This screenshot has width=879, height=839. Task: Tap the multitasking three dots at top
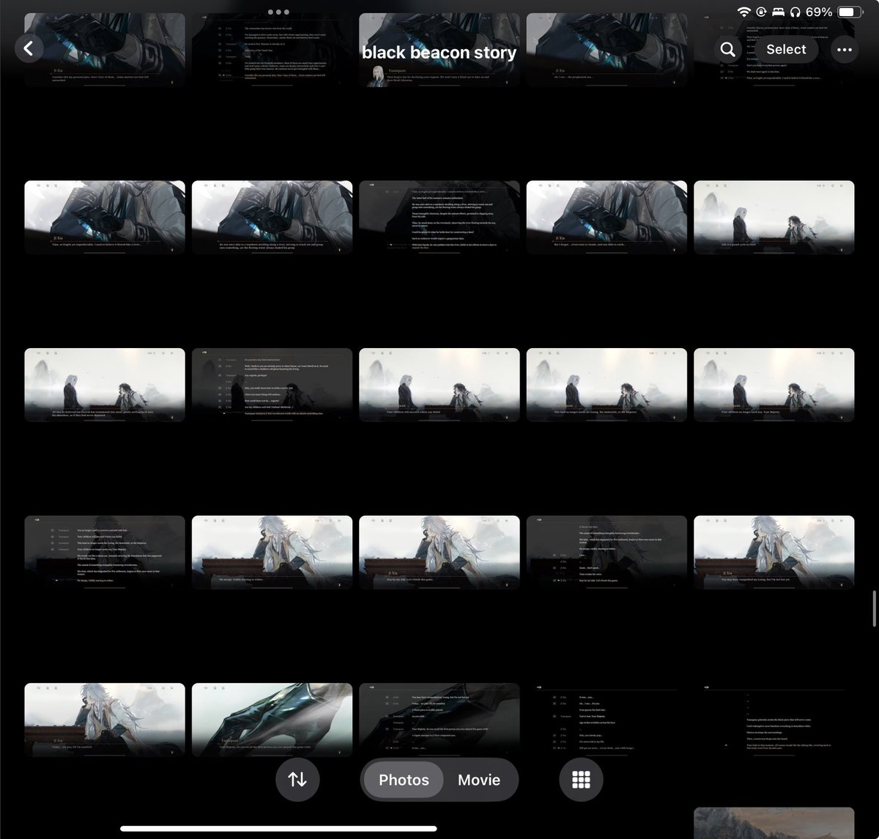[x=278, y=12]
